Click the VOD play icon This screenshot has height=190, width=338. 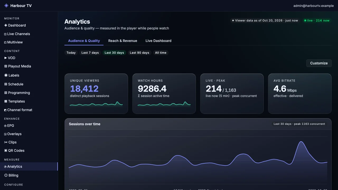coord(6,58)
